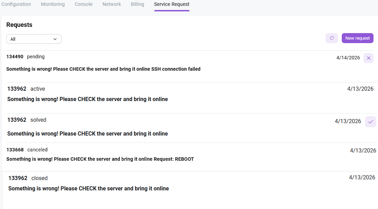This screenshot has height=209, width=378.
Task: Open the Monitoring tab
Action: click(x=53, y=4)
